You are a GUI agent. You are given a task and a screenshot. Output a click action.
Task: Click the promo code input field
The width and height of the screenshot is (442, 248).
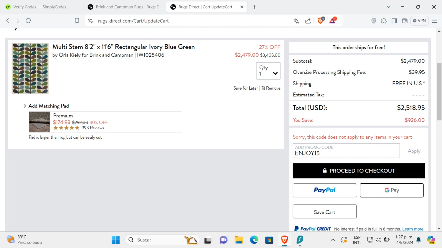tap(346, 151)
